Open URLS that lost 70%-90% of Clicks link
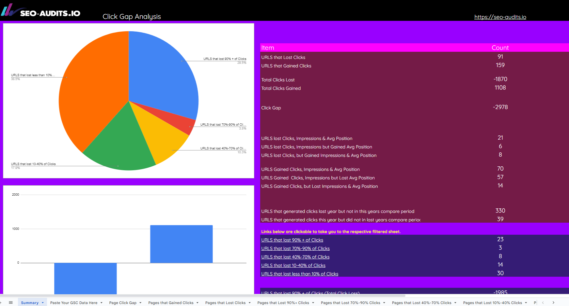Image resolution: width=569 pixels, height=306 pixels. click(295, 248)
